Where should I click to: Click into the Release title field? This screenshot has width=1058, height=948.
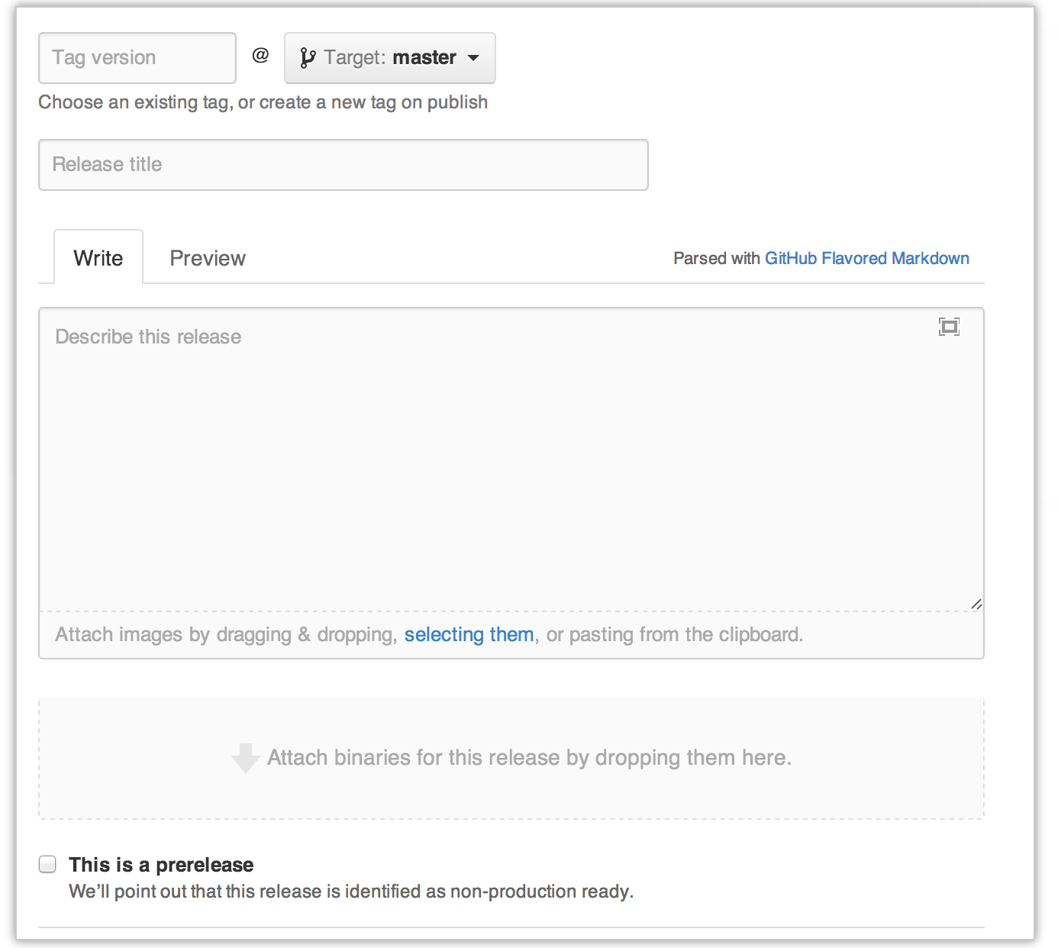coord(344,165)
